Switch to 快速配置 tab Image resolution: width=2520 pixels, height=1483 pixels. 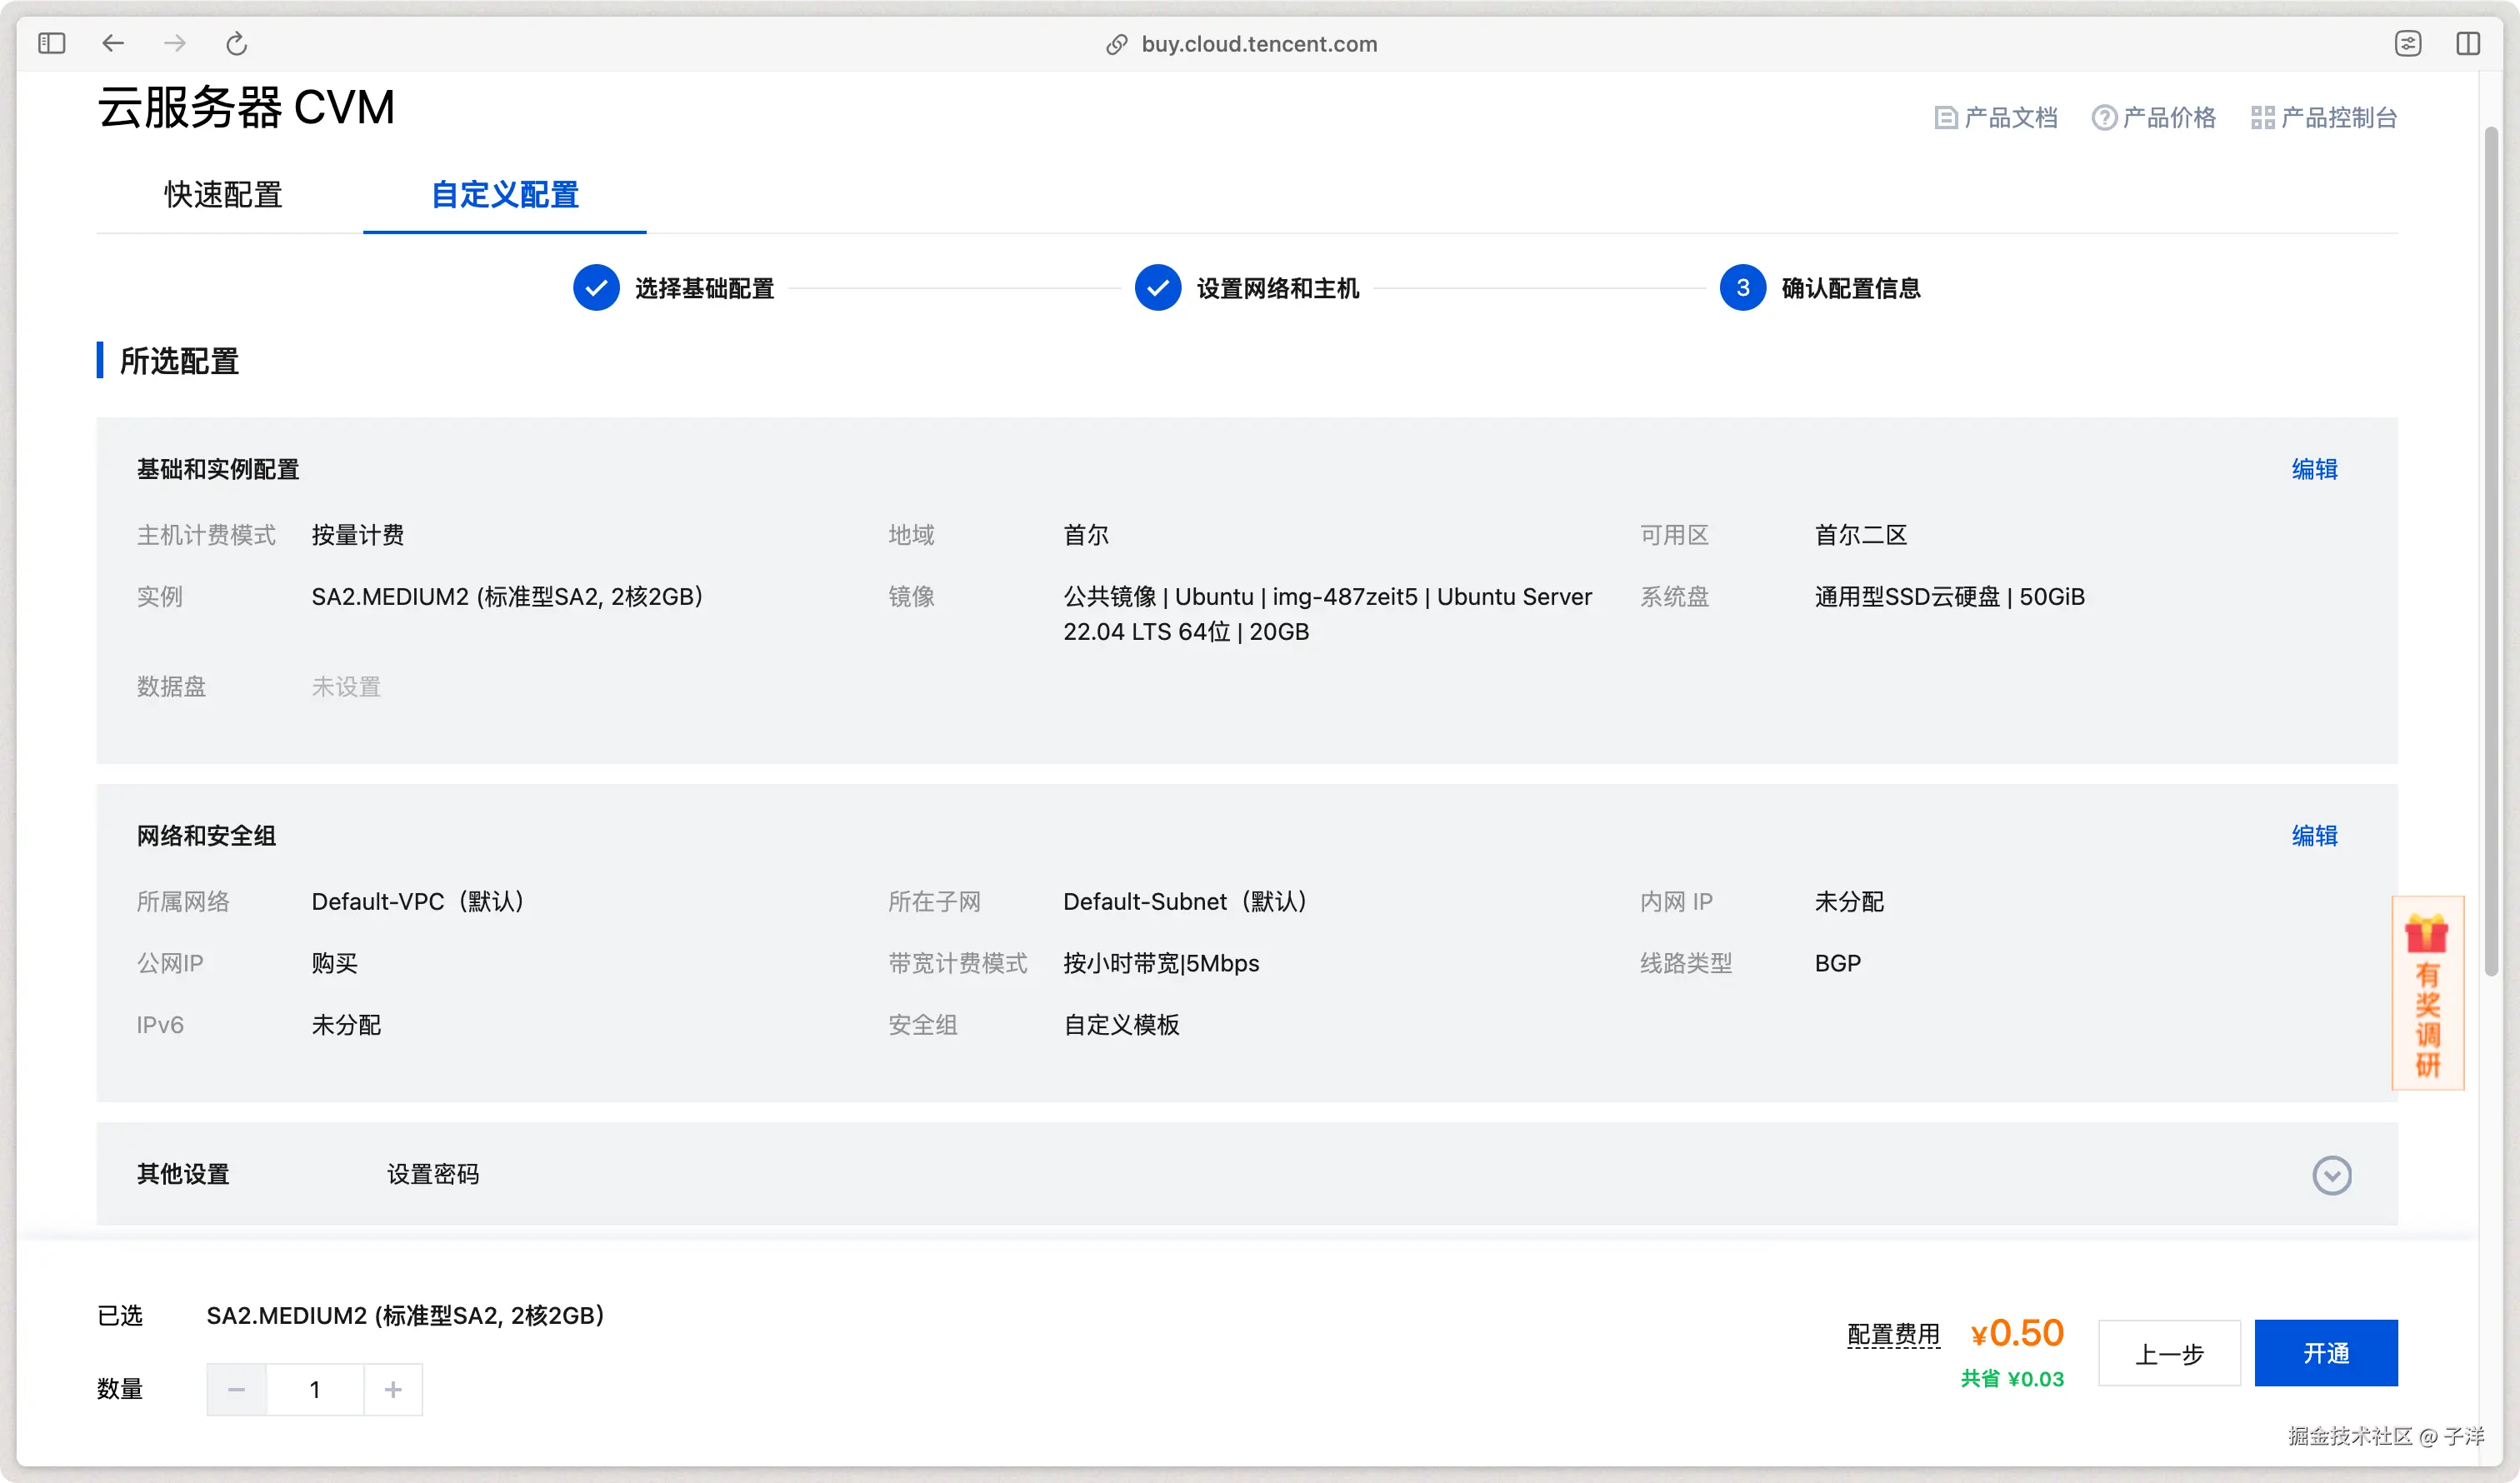point(223,194)
